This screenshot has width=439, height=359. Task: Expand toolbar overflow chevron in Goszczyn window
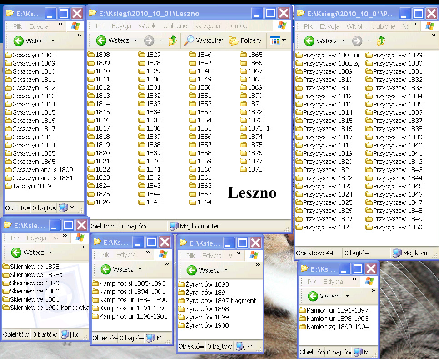(80, 35)
